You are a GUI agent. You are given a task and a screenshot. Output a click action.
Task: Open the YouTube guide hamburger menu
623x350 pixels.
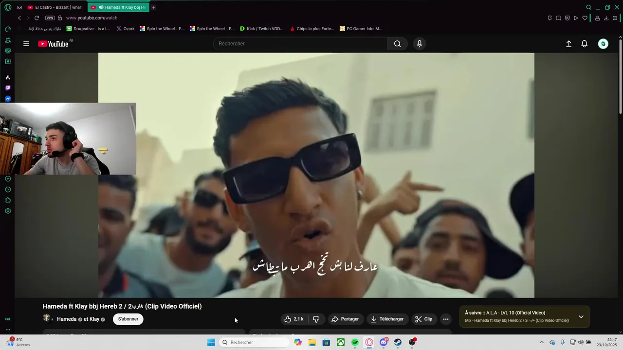coord(26,44)
